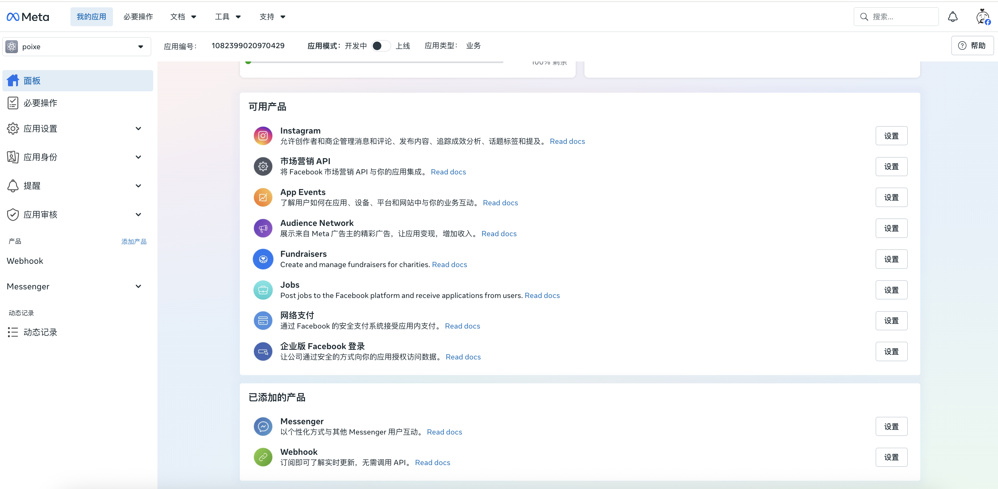The width and height of the screenshot is (998, 489).
Task: Expand the 应用身份 section chevron
Action: (x=138, y=157)
